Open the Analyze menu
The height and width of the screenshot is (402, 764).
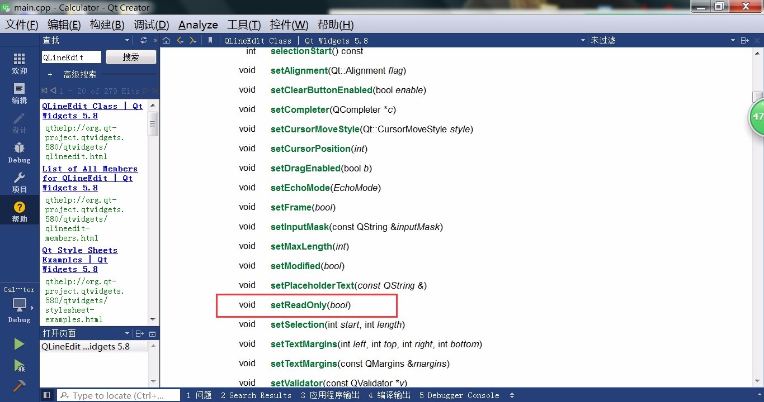[198, 25]
